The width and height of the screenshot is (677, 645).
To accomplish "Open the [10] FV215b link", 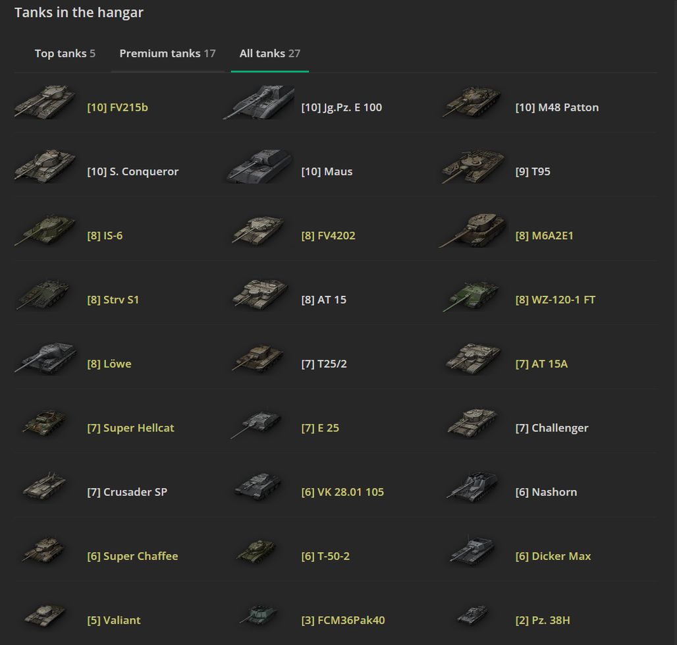I will [117, 107].
